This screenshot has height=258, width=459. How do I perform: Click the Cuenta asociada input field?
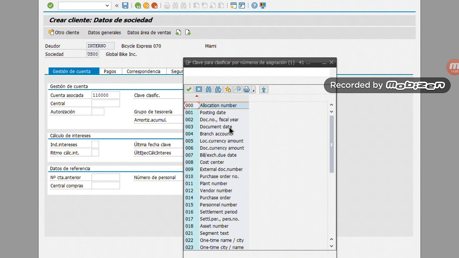click(x=106, y=95)
